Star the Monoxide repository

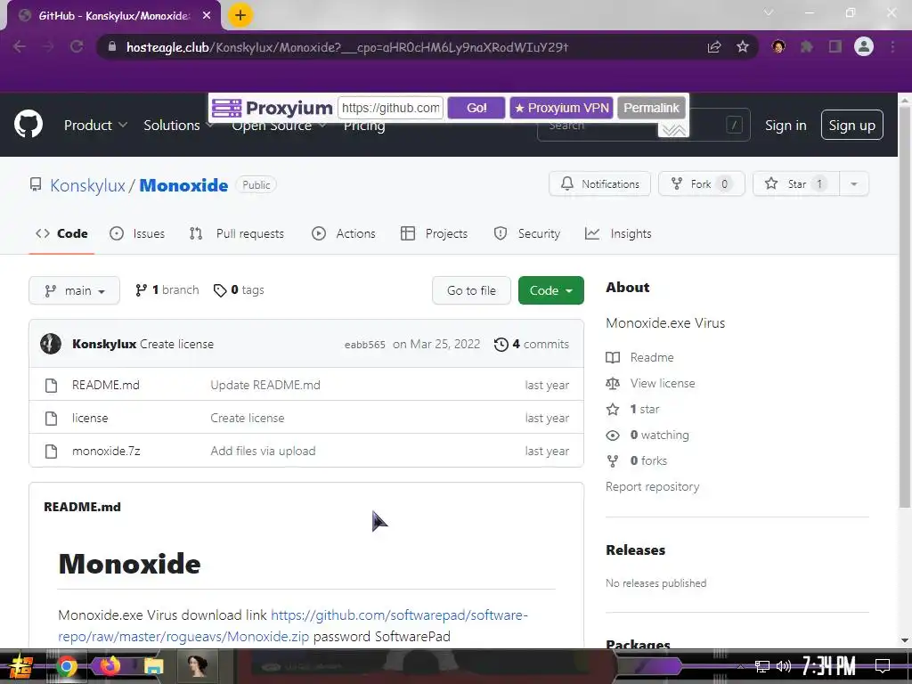click(x=795, y=183)
